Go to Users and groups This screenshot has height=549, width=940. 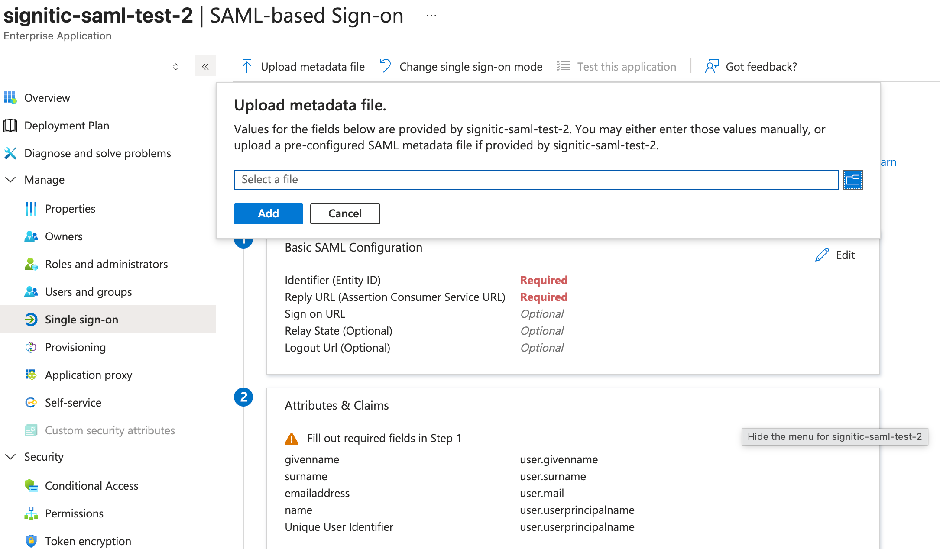pyautogui.click(x=88, y=292)
